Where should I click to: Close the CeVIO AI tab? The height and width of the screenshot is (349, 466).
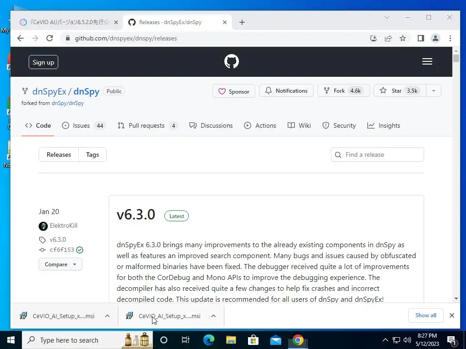116,22
